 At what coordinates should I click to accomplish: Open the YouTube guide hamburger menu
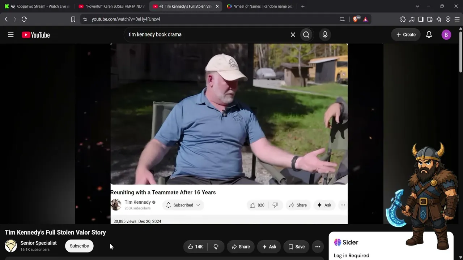11,35
